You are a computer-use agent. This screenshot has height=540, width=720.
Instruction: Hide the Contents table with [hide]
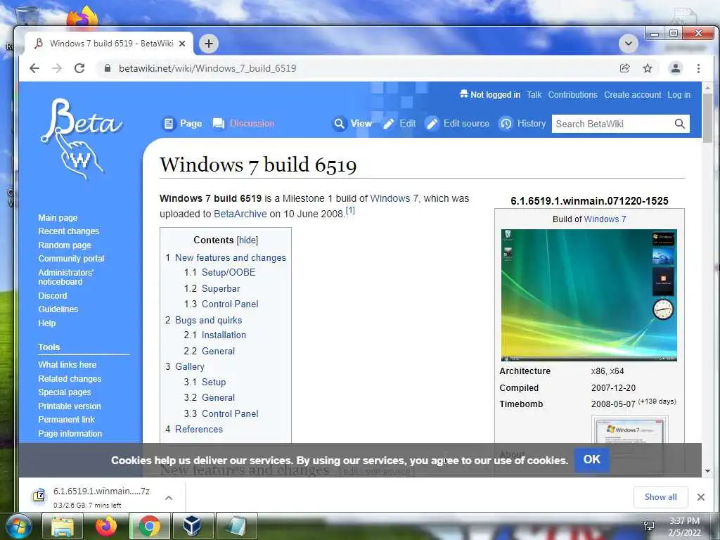[x=247, y=240]
